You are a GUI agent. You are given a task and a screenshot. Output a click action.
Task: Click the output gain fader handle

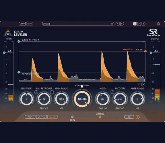pyautogui.click(x=151, y=53)
